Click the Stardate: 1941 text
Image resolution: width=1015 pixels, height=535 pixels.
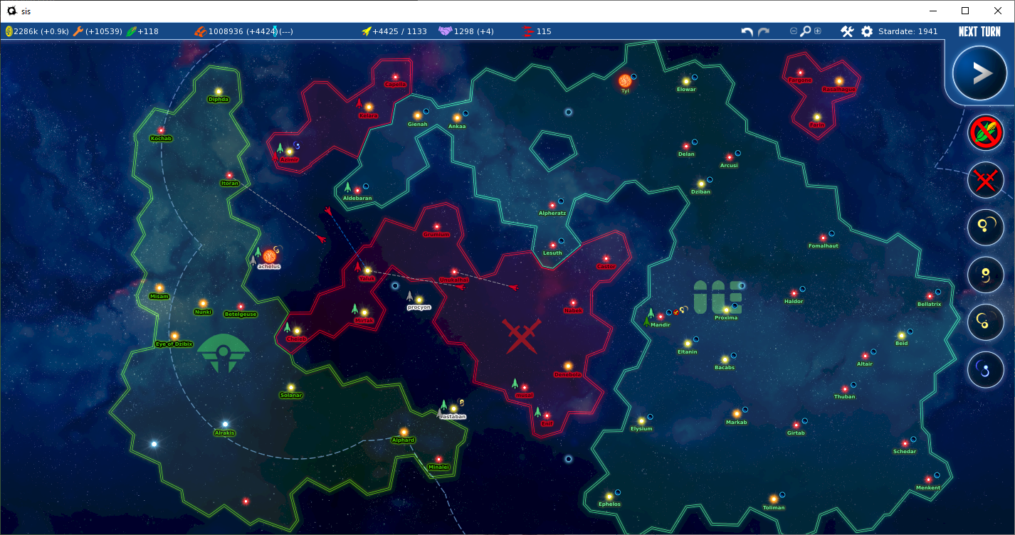coord(908,31)
